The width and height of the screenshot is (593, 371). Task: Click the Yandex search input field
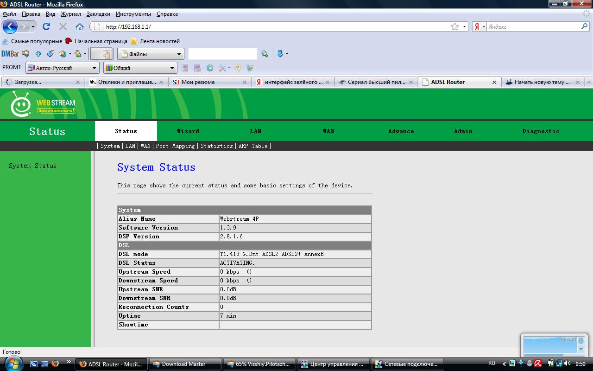[x=532, y=26]
